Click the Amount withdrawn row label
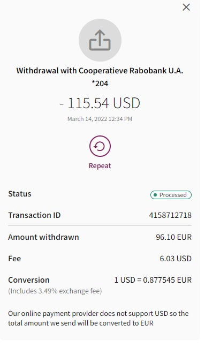 pyautogui.click(x=43, y=237)
